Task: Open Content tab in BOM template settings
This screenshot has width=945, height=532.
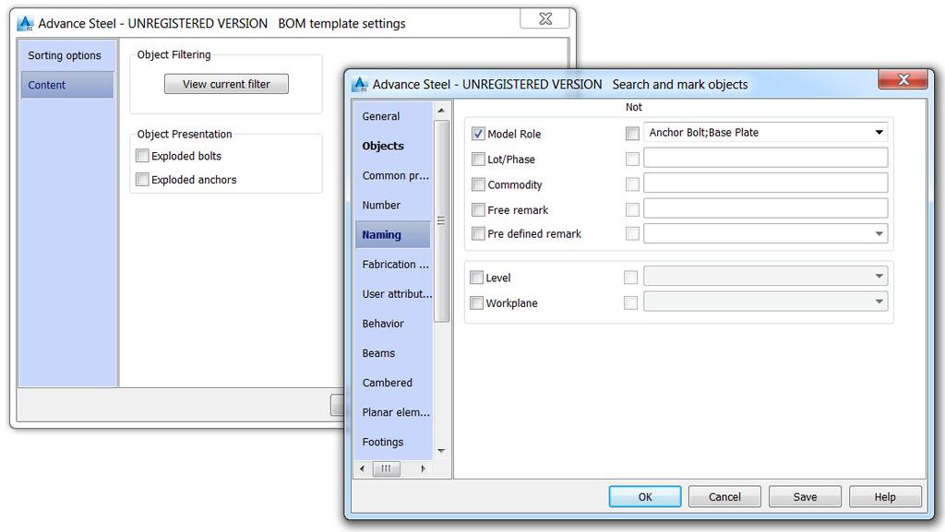Action: click(x=66, y=85)
